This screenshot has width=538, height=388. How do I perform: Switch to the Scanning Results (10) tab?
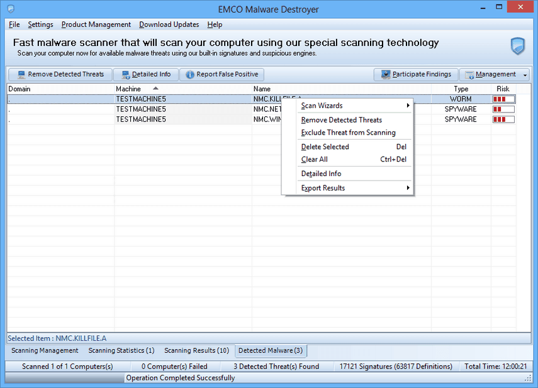point(196,351)
